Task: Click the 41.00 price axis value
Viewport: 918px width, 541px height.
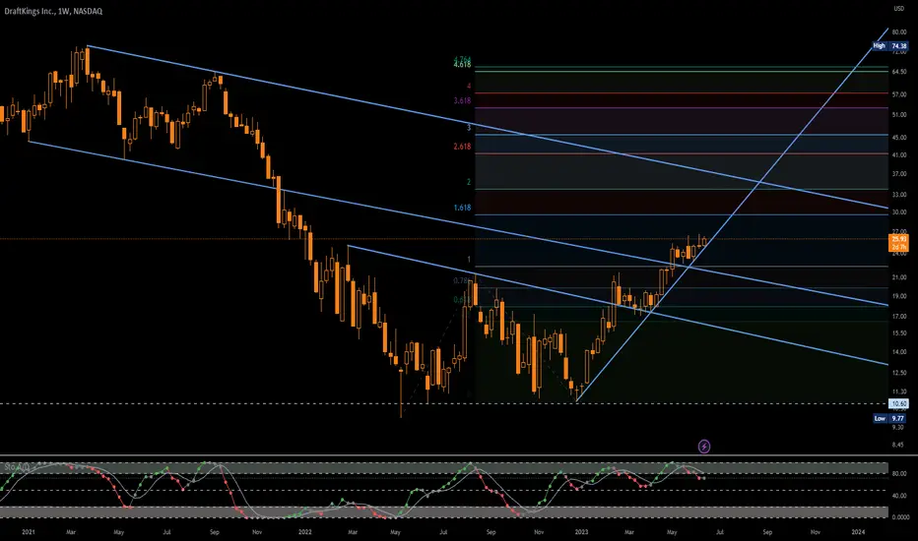Action: pos(898,155)
